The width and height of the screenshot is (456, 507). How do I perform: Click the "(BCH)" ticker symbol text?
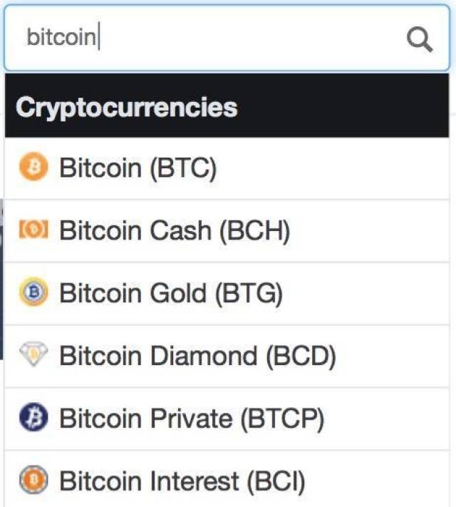tap(254, 230)
